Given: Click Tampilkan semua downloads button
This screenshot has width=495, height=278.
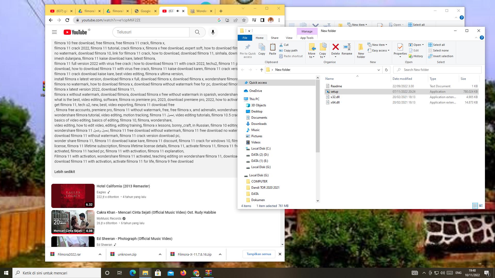Looking at the screenshot, I should coord(259,254).
